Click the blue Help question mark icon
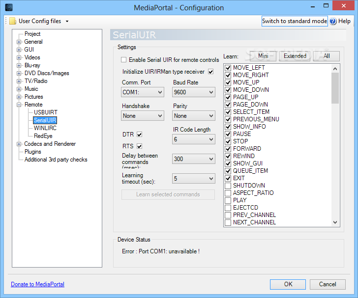 coord(333,21)
